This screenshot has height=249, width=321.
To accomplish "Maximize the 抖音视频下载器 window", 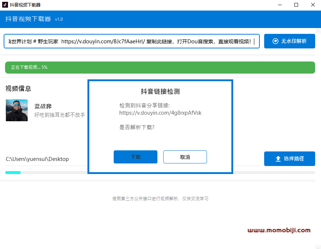I will click(296, 5).
